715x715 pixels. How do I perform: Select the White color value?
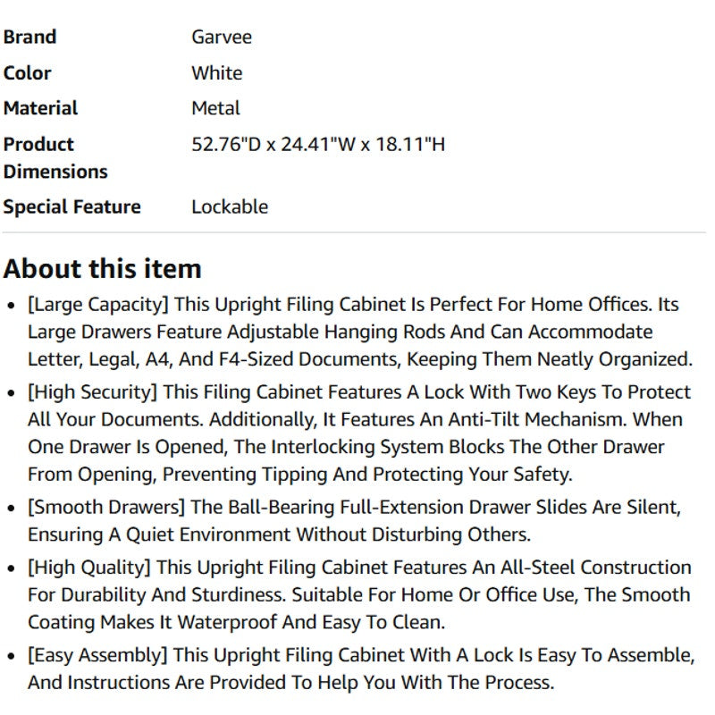[x=217, y=73]
